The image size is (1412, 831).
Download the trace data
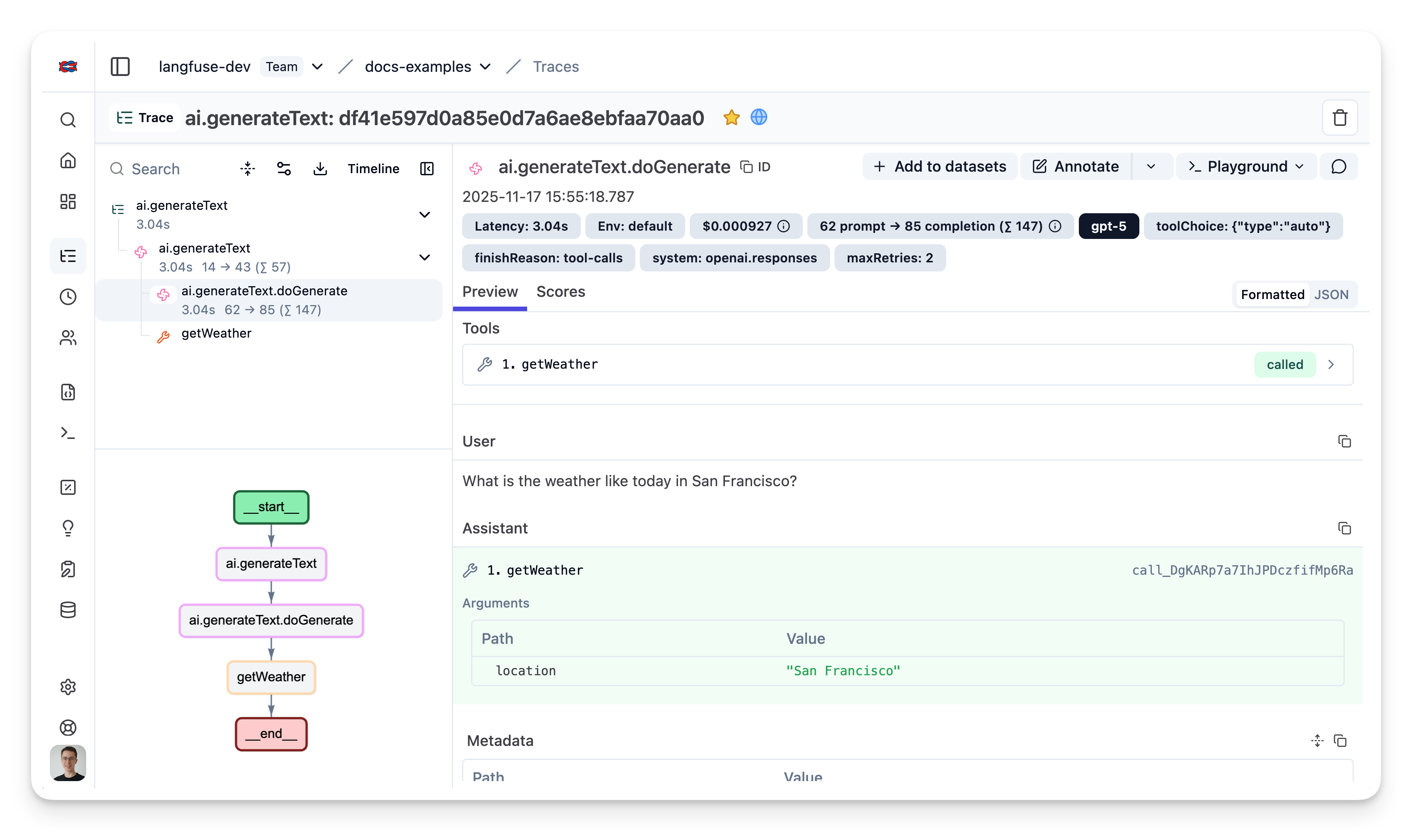point(320,169)
